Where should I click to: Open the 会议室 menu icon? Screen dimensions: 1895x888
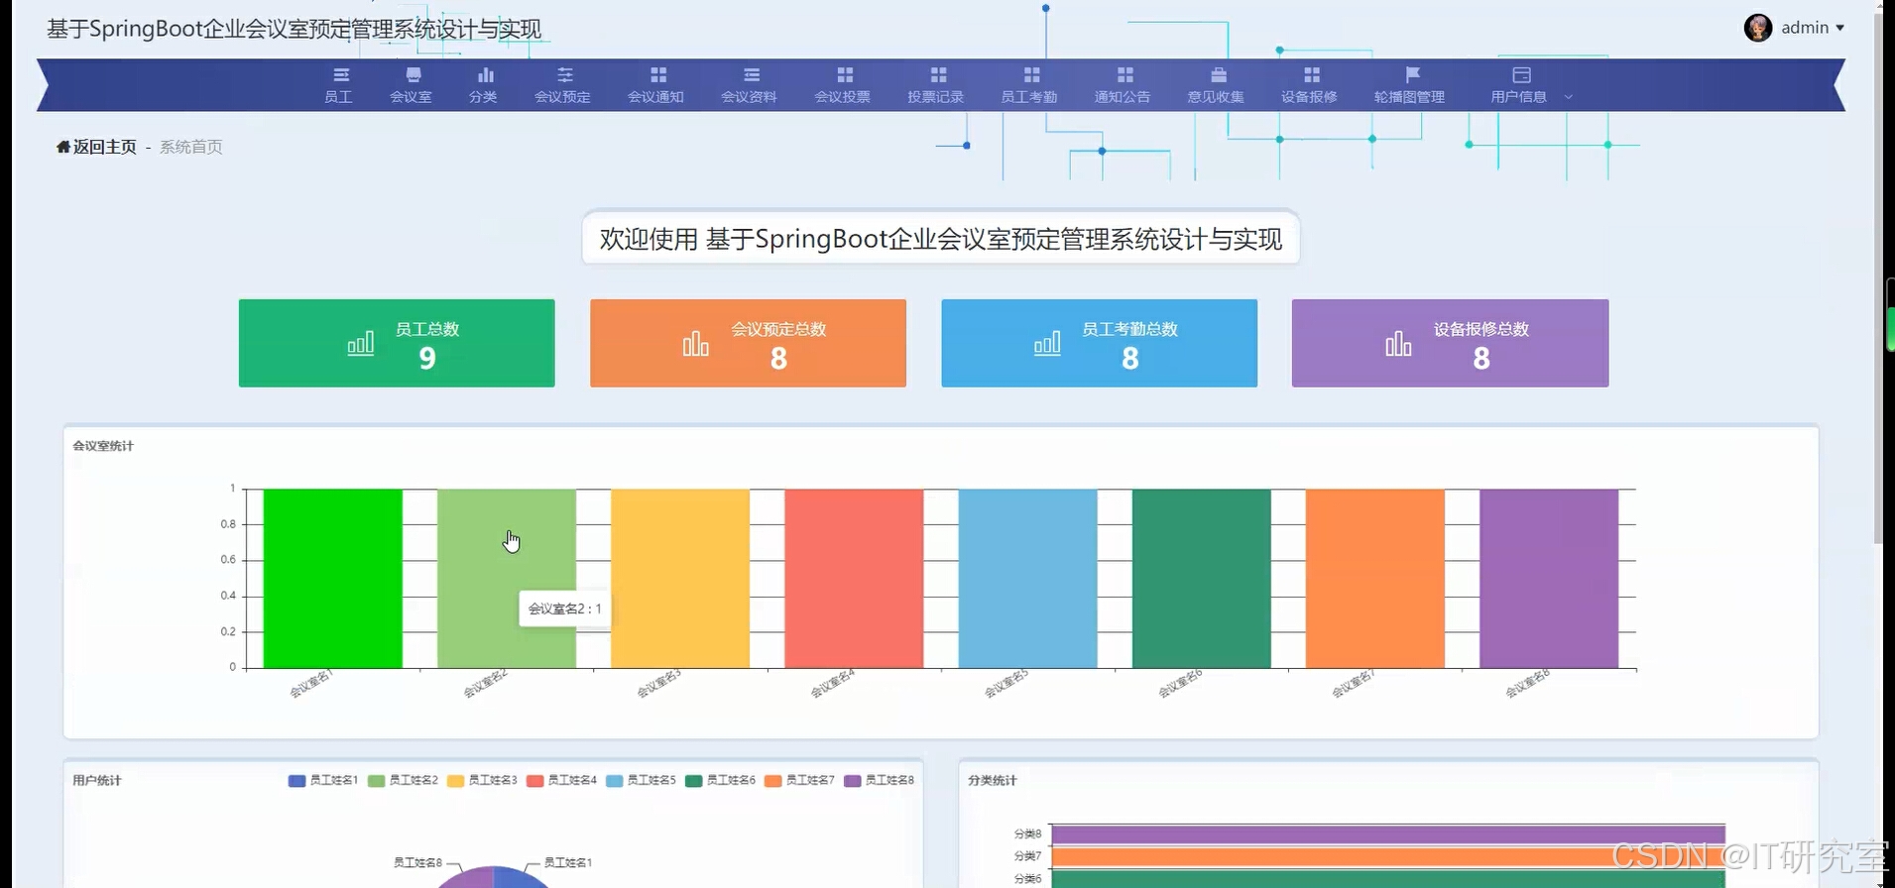[x=414, y=75]
